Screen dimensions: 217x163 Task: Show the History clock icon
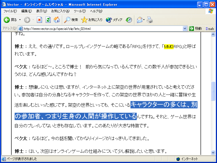(129, 20)
